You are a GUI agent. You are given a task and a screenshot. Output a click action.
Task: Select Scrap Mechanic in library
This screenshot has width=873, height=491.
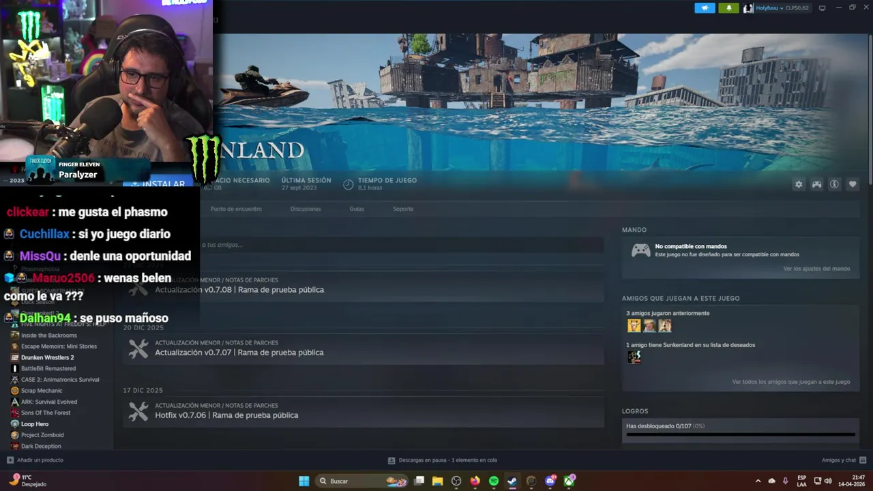(x=42, y=391)
